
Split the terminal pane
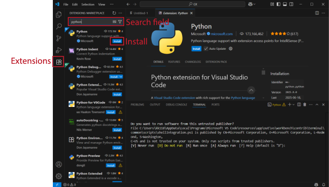tap(299, 105)
